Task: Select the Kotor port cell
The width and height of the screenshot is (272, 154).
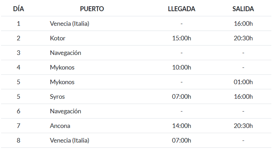Action: [58, 38]
